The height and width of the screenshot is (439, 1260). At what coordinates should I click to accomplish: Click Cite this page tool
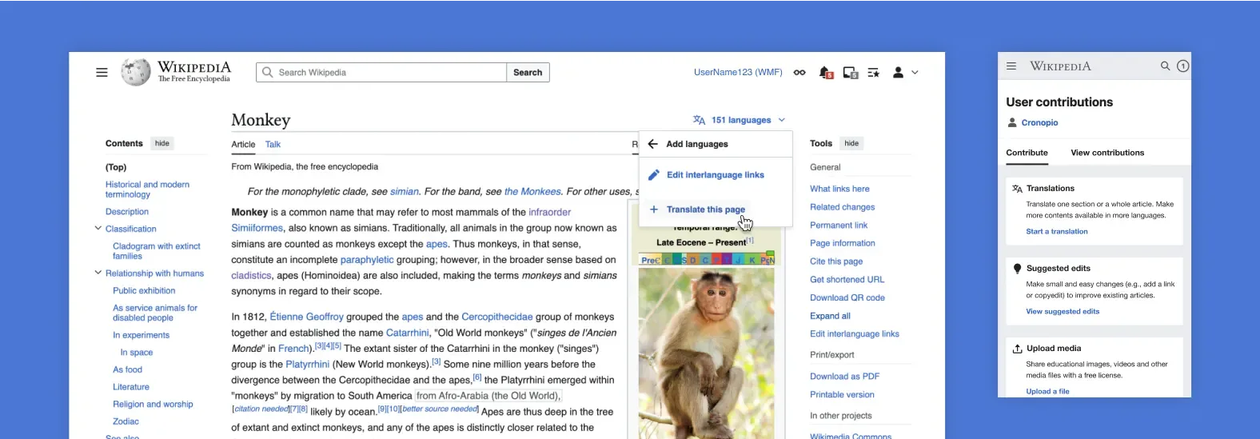tap(836, 261)
